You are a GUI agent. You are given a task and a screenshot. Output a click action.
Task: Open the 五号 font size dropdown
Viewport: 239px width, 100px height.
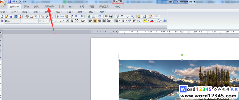[x=47, y=21]
